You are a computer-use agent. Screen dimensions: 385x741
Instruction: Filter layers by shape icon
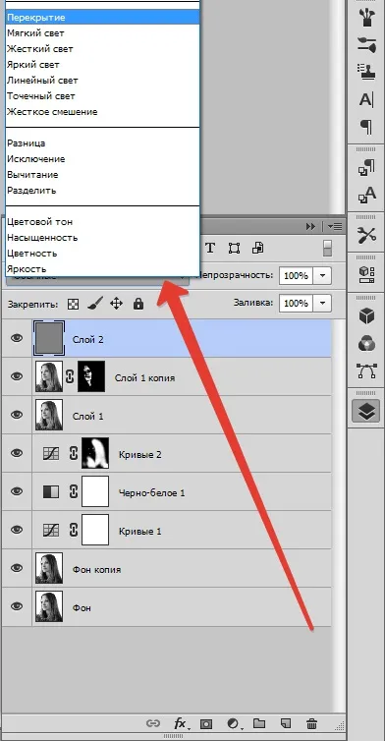click(234, 248)
